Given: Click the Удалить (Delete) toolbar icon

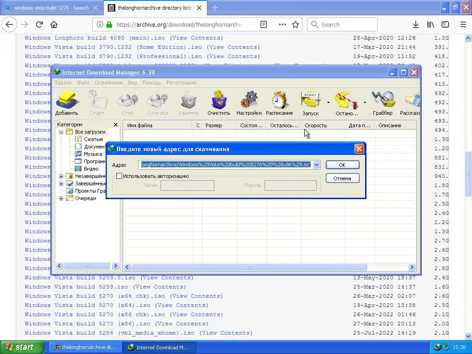Looking at the screenshot, I should tap(189, 103).
